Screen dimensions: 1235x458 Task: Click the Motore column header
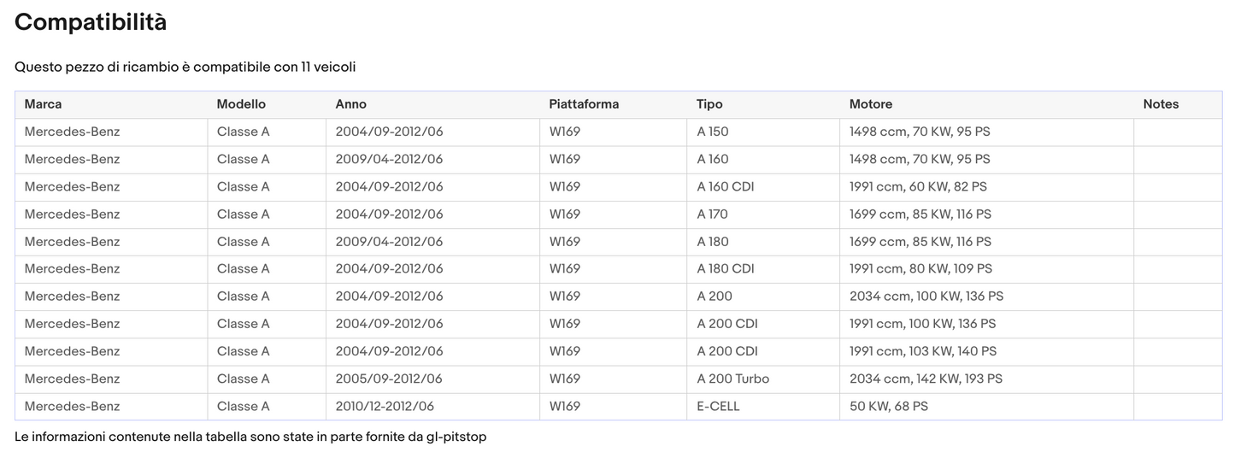[871, 104]
